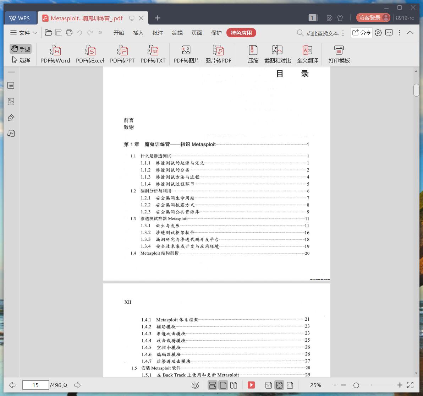Screen dimensions: 423x396
Task: Switch to single-page view
Action: click(223, 385)
